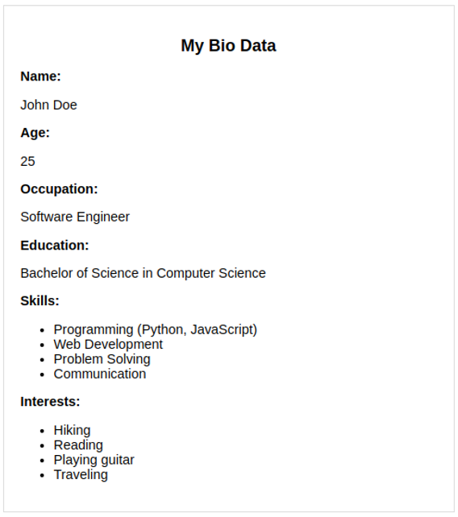Click 'Software Engineer' text
458x517 pixels.
[x=75, y=217]
